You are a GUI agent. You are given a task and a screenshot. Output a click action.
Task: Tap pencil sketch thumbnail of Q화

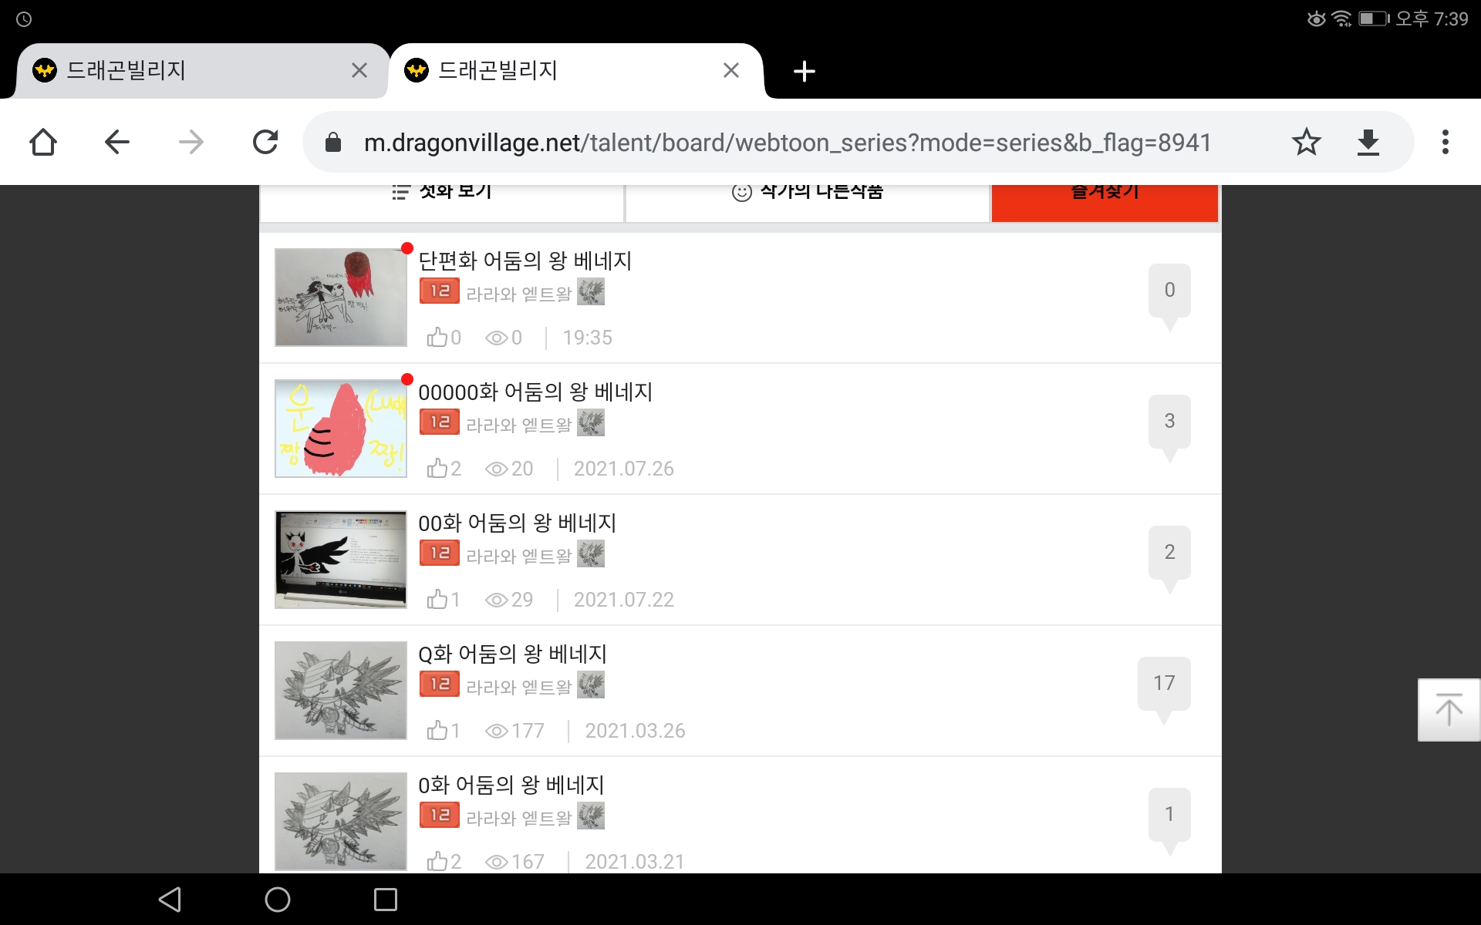(x=341, y=691)
